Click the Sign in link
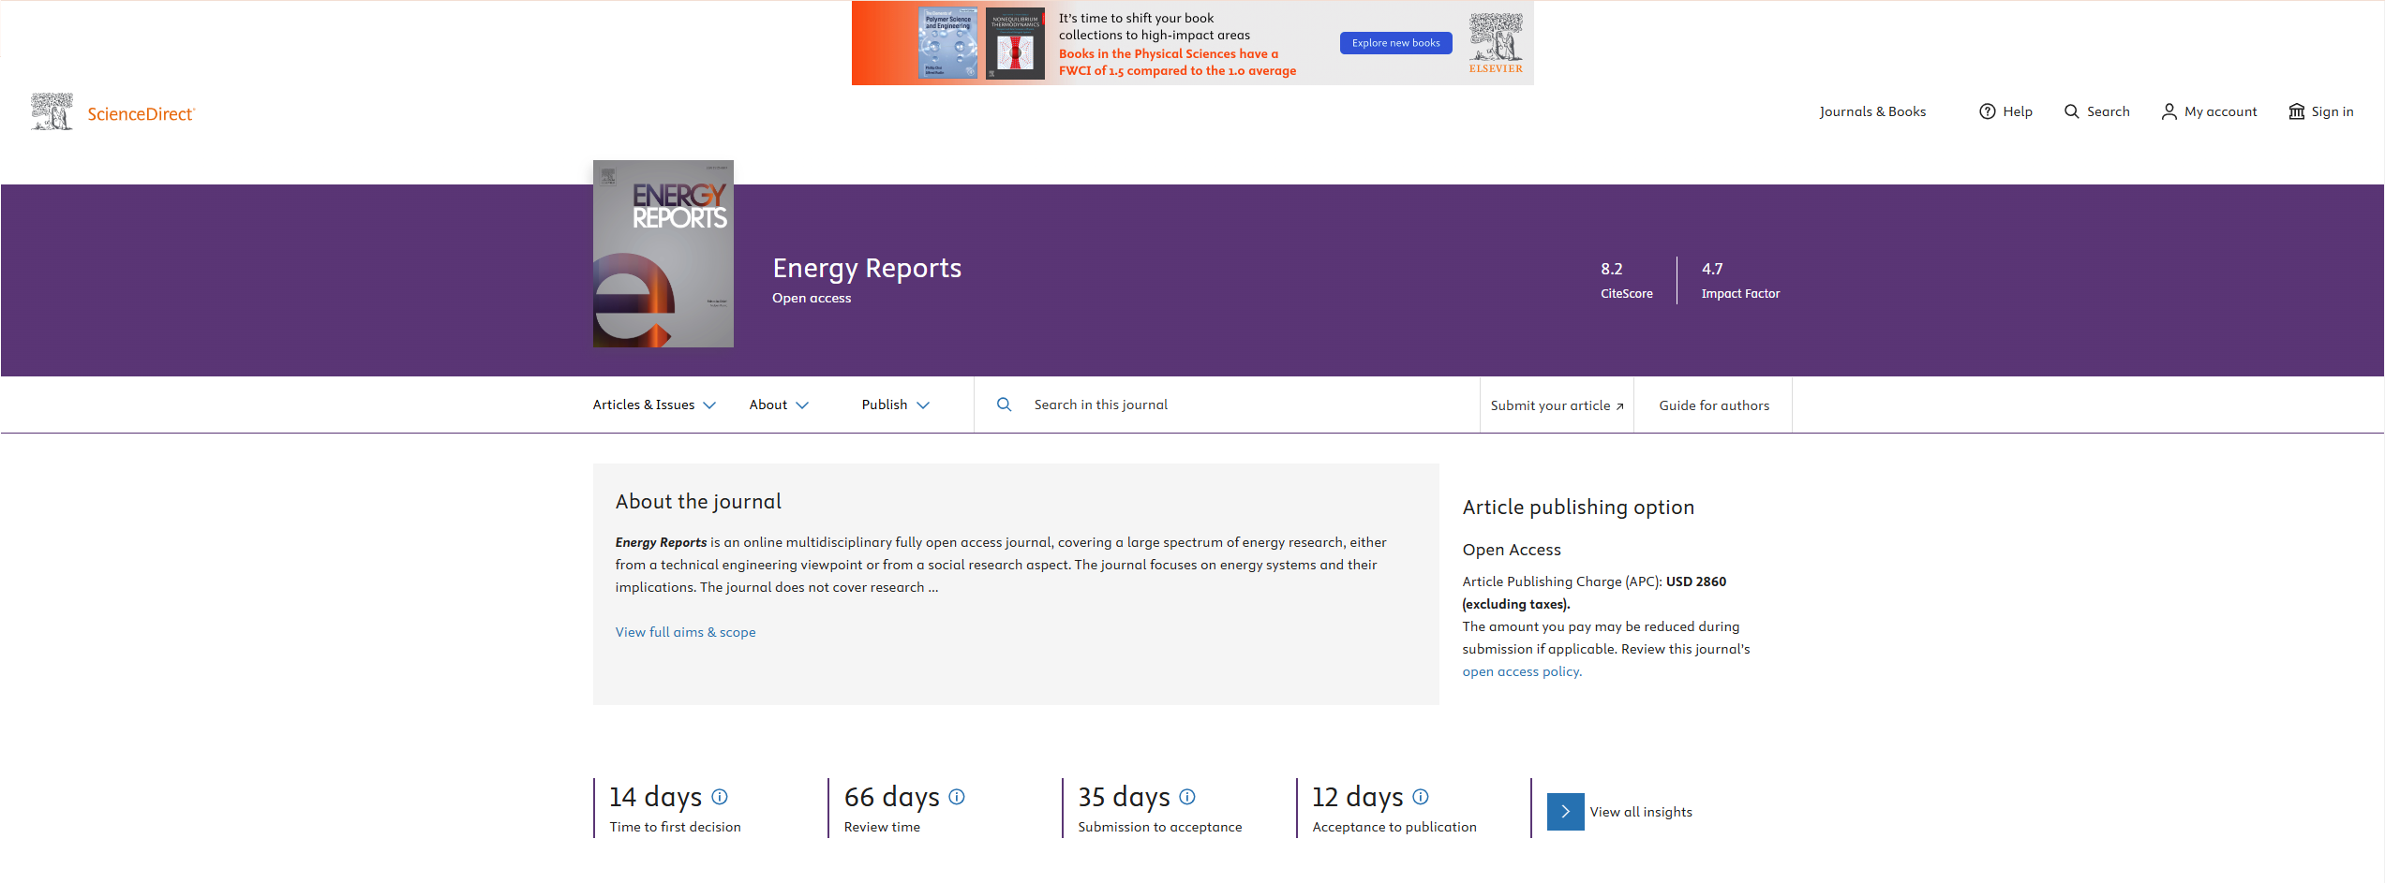 coord(2333,111)
